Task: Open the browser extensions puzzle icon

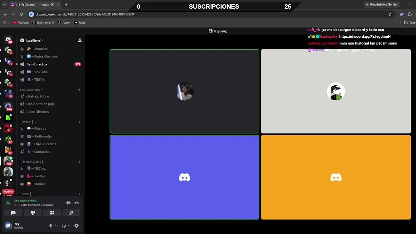Action: point(409,14)
